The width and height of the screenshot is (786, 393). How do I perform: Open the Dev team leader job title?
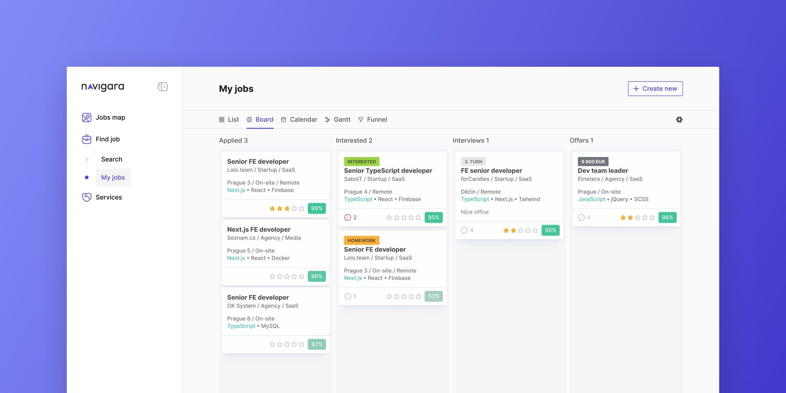point(603,170)
